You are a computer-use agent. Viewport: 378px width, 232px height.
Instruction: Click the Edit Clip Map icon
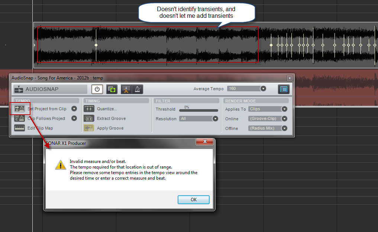click(19, 128)
